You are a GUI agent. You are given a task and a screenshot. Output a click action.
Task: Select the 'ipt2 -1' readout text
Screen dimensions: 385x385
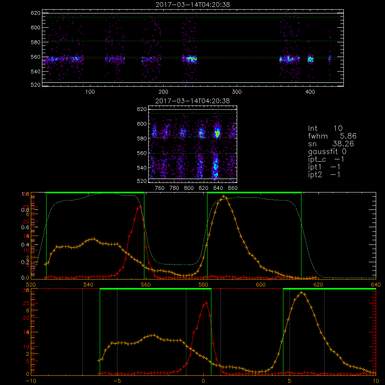tap(324, 175)
